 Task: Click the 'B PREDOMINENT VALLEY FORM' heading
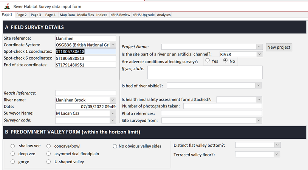(73, 132)
